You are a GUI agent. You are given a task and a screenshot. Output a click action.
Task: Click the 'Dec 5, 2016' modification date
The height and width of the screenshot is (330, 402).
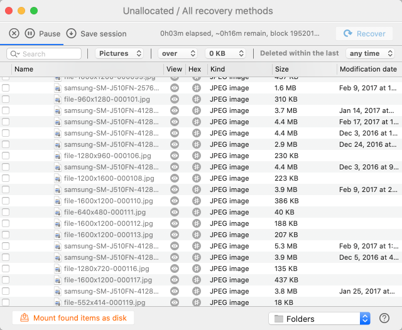(x=369, y=257)
